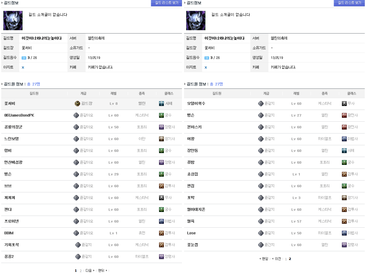366x276 pixels.
Task: Click the 레벨 column header in left table
Action: click(x=114, y=94)
